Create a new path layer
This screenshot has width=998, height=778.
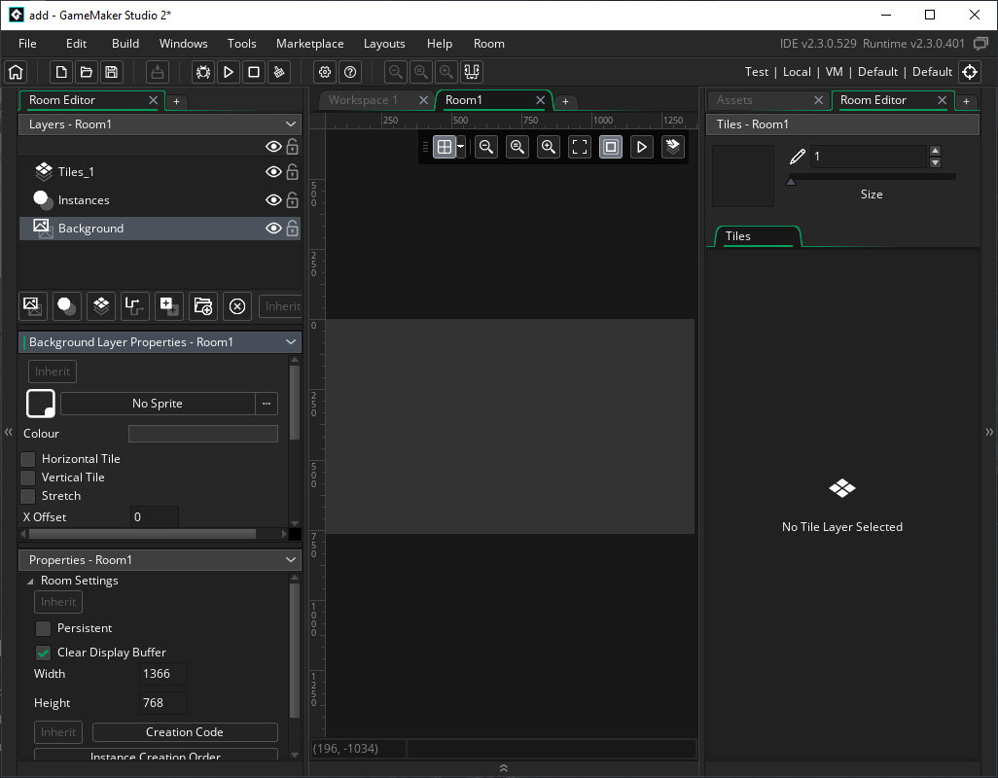click(x=135, y=306)
